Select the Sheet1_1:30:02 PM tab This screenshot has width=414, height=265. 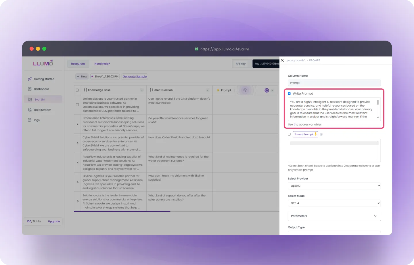[x=105, y=76]
